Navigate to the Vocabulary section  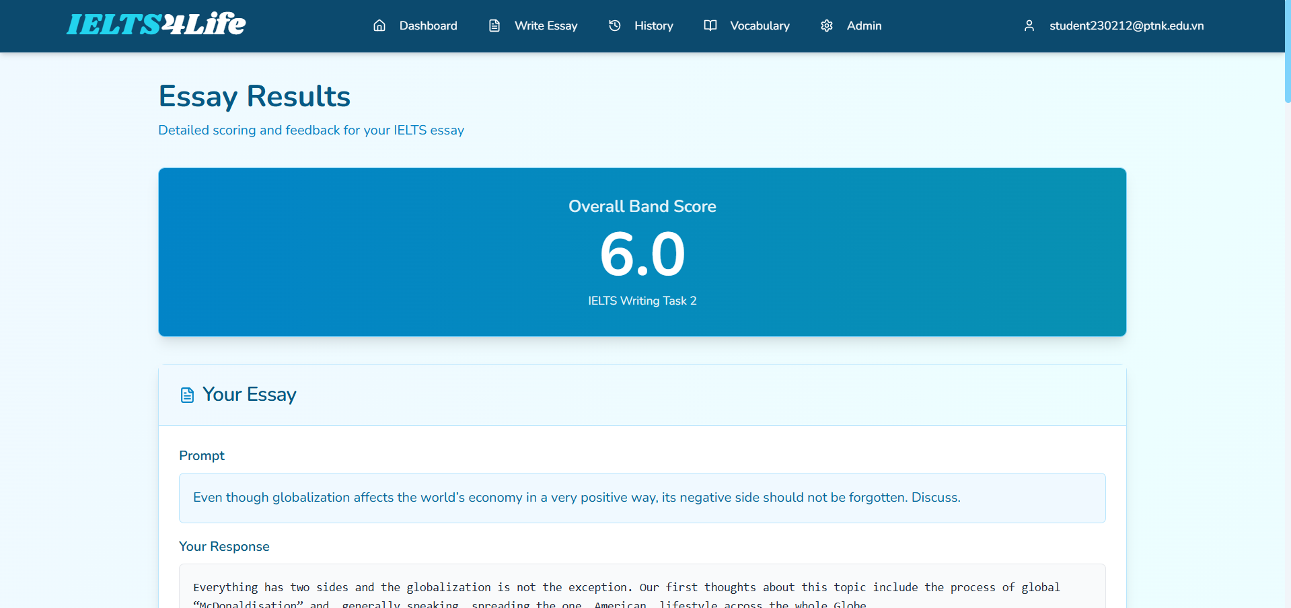click(760, 26)
